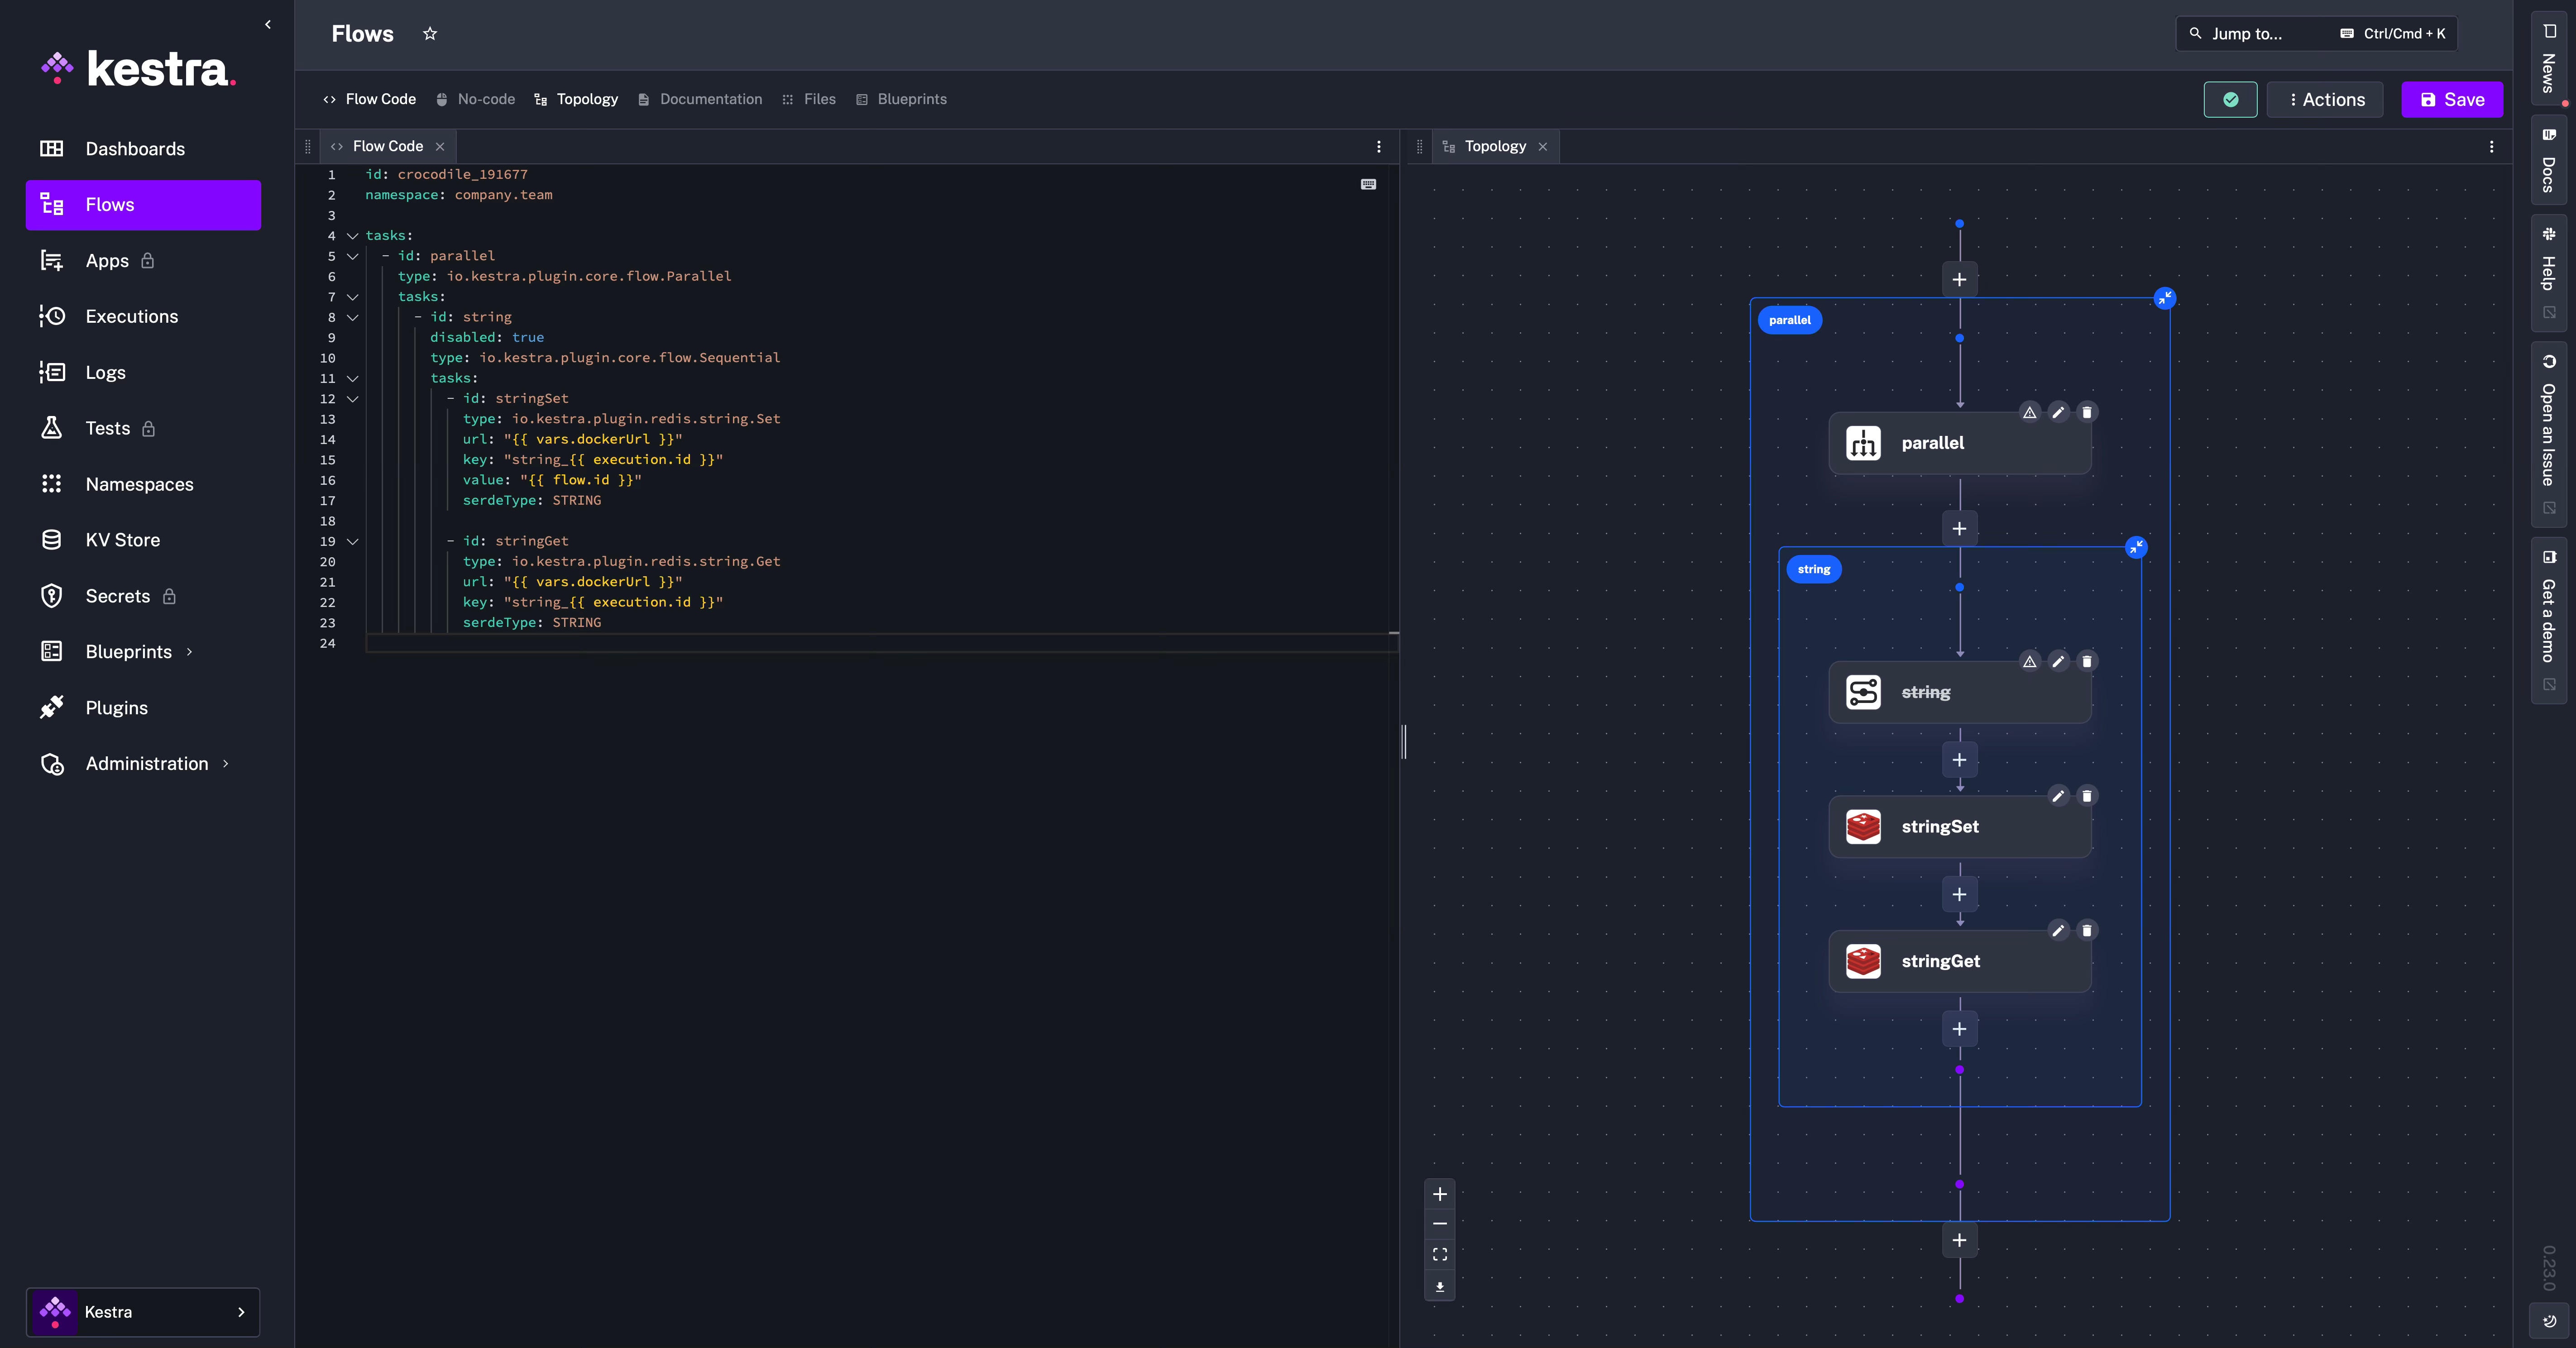The width and height of the screenshot is (2576, 1348).
Task: Open the Documentation tab
Action: click(x=700, y=99)
